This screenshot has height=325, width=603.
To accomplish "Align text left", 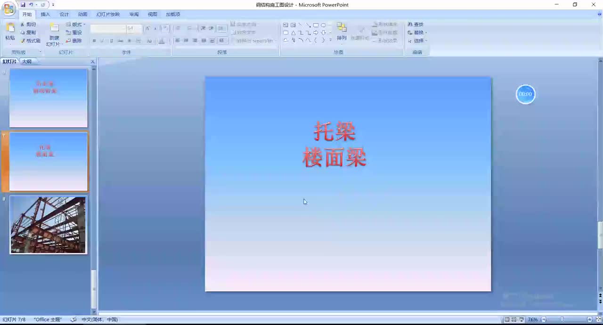I will [x=178, y=41].
